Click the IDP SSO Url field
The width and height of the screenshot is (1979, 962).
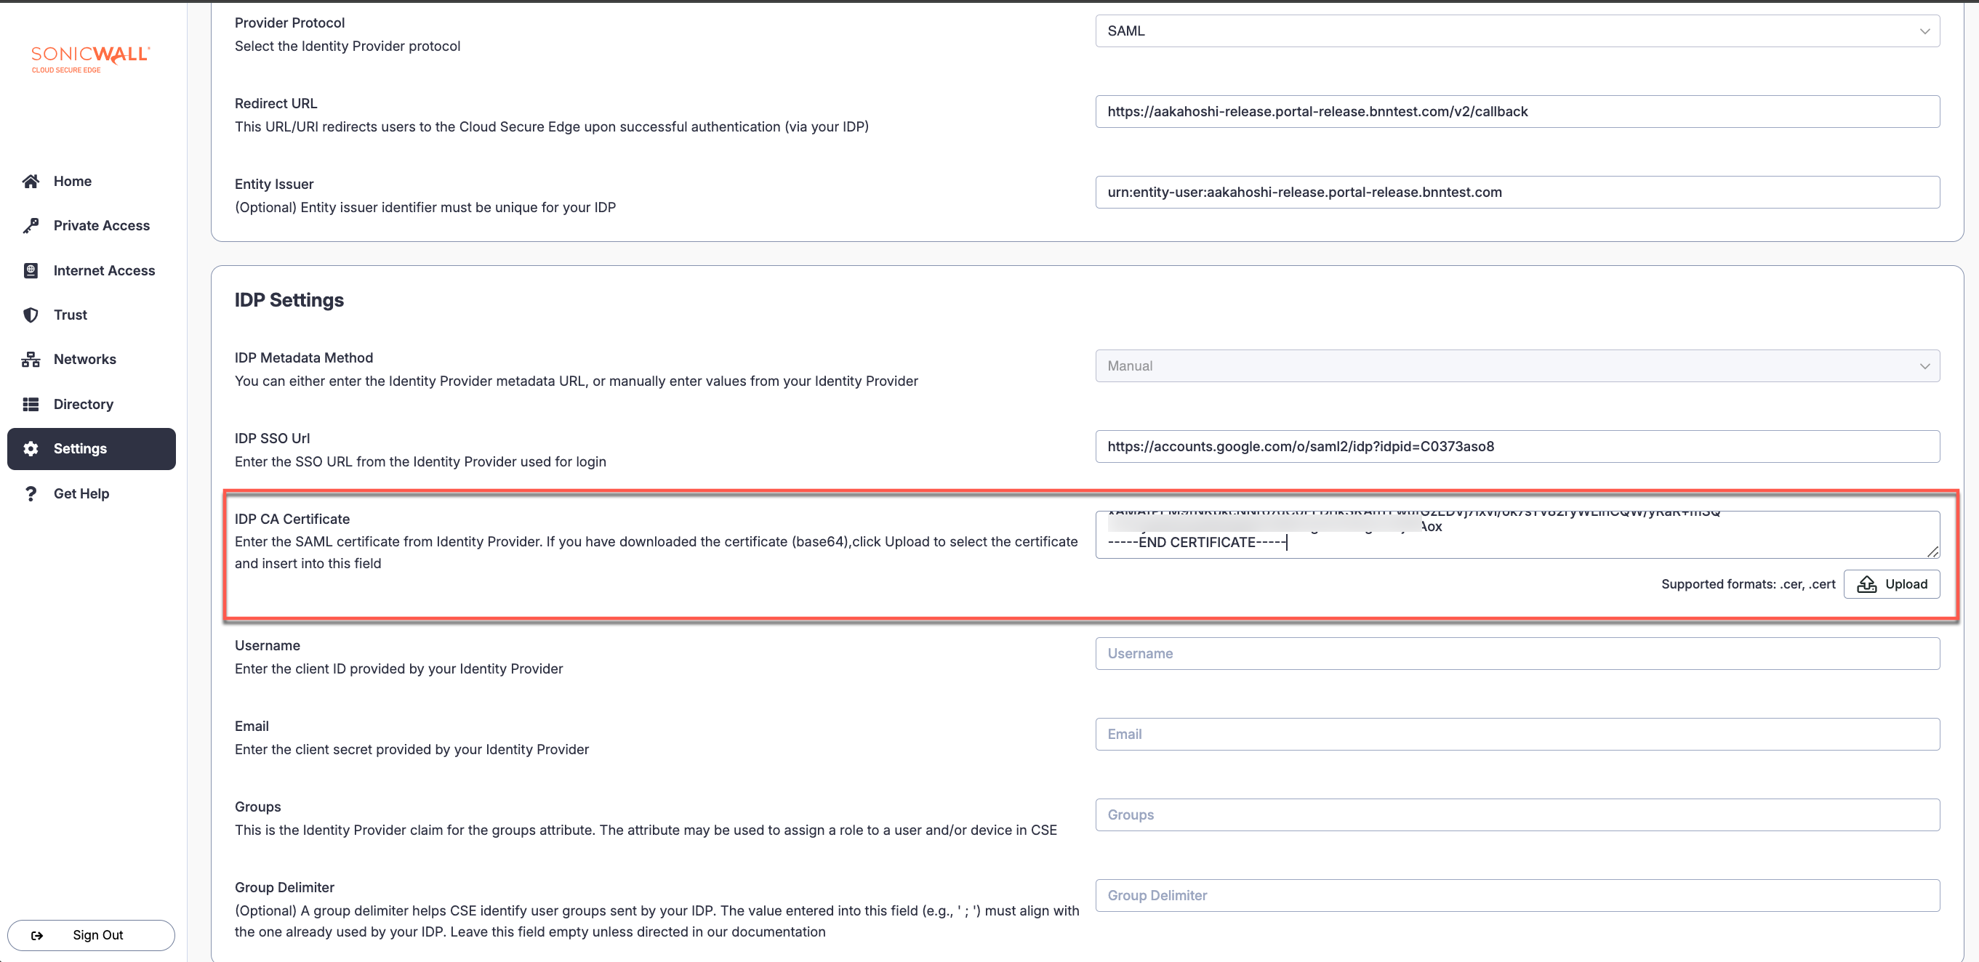(1517, 446)
